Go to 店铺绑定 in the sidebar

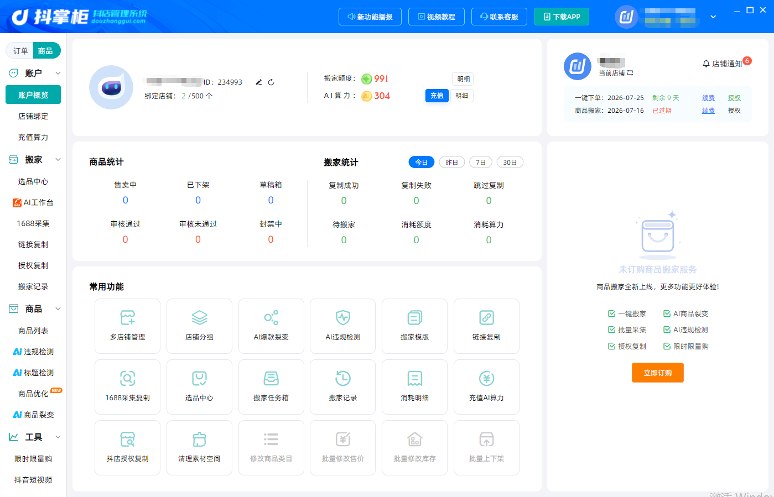click(x=33, y=116)
